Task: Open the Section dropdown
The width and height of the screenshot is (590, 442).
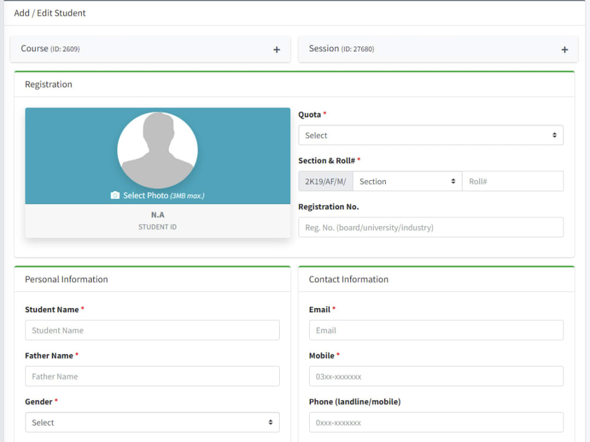Action: [408, 182]
